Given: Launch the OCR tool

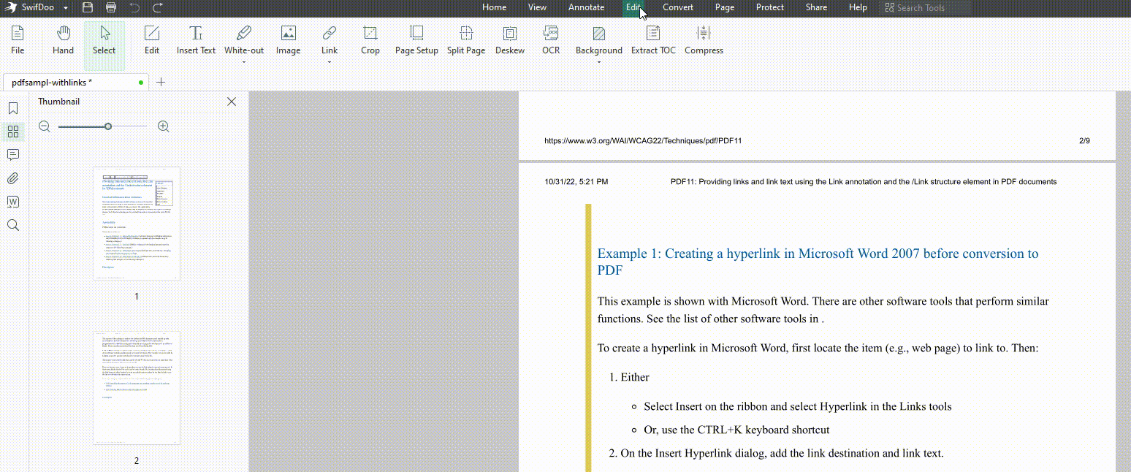Looking at the screenshot, I should pos(551,41).
